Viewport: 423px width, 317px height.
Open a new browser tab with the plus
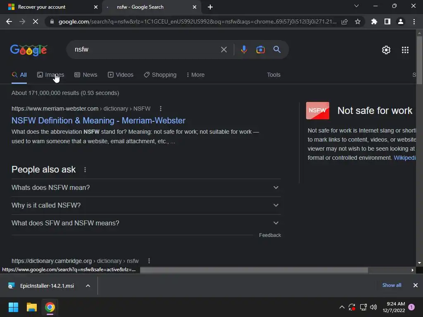pos(210,7)
